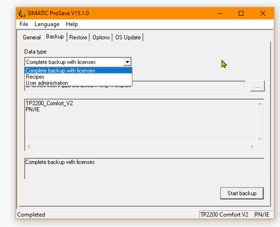
Task: Click the SIMATIC ProSave app icon in title bar
Action: [x=21, y=14]
